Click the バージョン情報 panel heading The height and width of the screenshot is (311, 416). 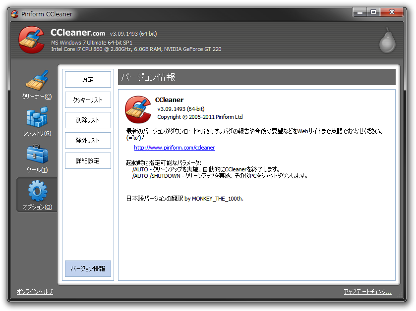point(148,77)
